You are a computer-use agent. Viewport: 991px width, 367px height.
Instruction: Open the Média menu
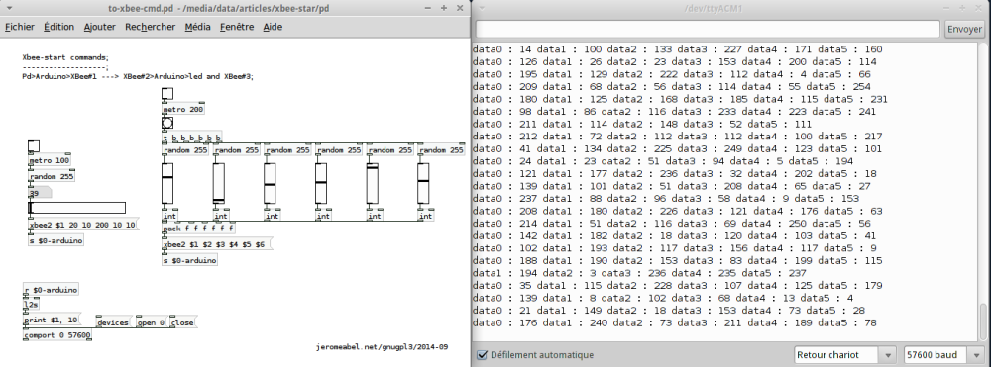click(x=198, y=27)
